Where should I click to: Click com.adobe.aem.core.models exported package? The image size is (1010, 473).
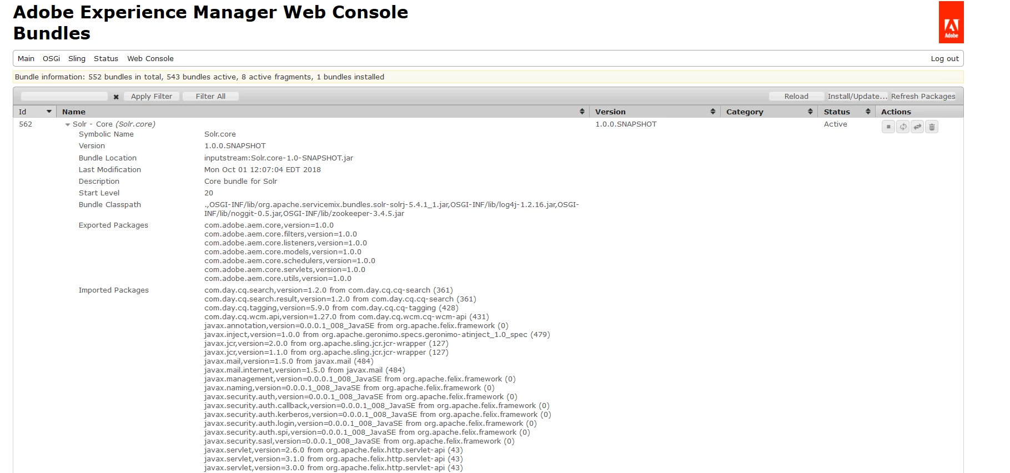[x=283, y=252]
